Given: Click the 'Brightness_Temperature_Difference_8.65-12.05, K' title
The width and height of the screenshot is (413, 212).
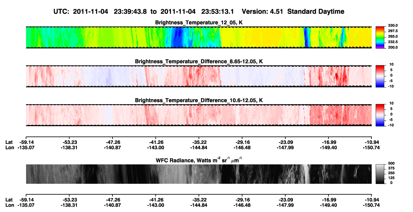Looking at the screenshot, I should coord(199,61).
